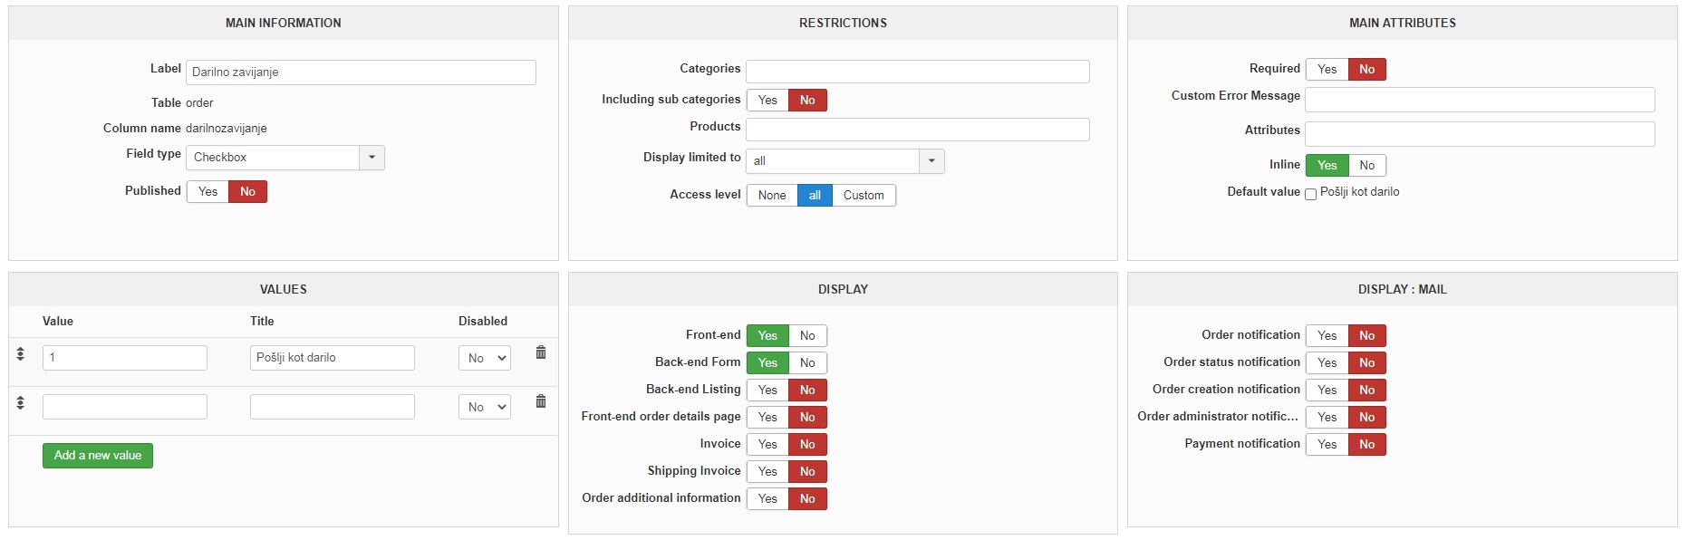Click the Custom Error Message field
This screenshot has height=540, width=1689.
pos(1479,100)
